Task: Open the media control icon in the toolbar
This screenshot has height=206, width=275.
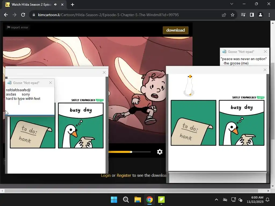Action: click(x=243, y=15)
